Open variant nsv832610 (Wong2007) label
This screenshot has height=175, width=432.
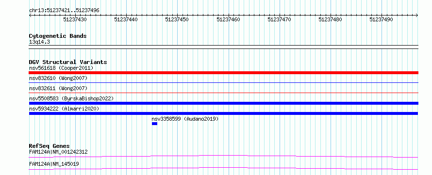pos(58,78)
